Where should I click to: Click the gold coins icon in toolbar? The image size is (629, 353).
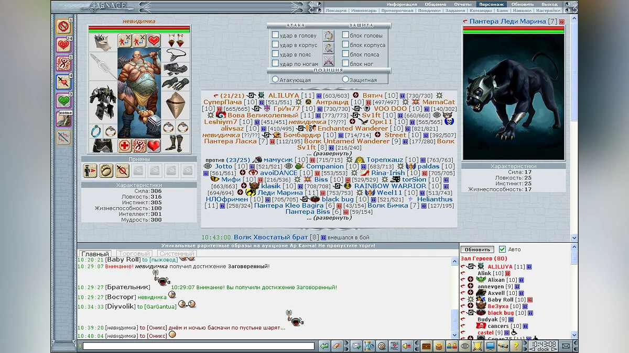tap(439, 346)
